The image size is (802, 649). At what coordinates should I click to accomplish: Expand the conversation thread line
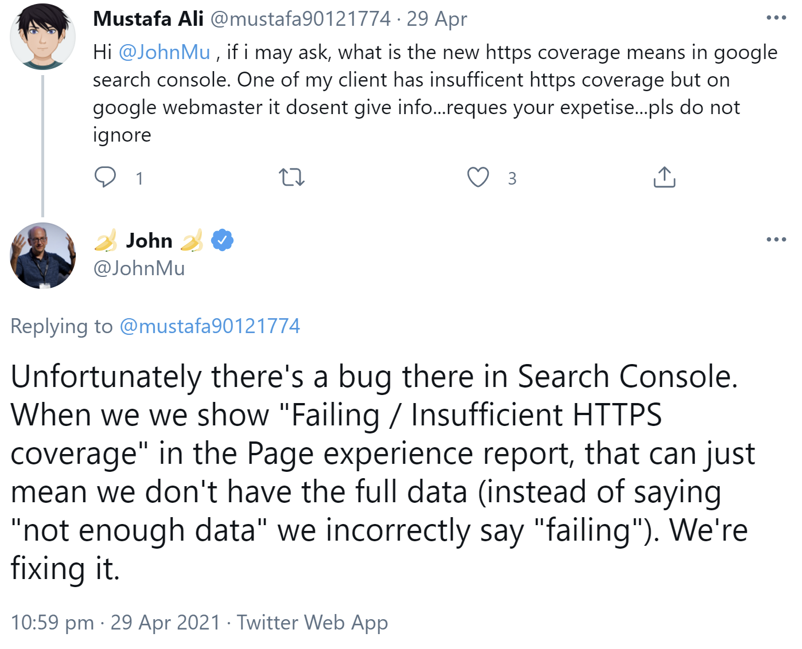point(44,143)
